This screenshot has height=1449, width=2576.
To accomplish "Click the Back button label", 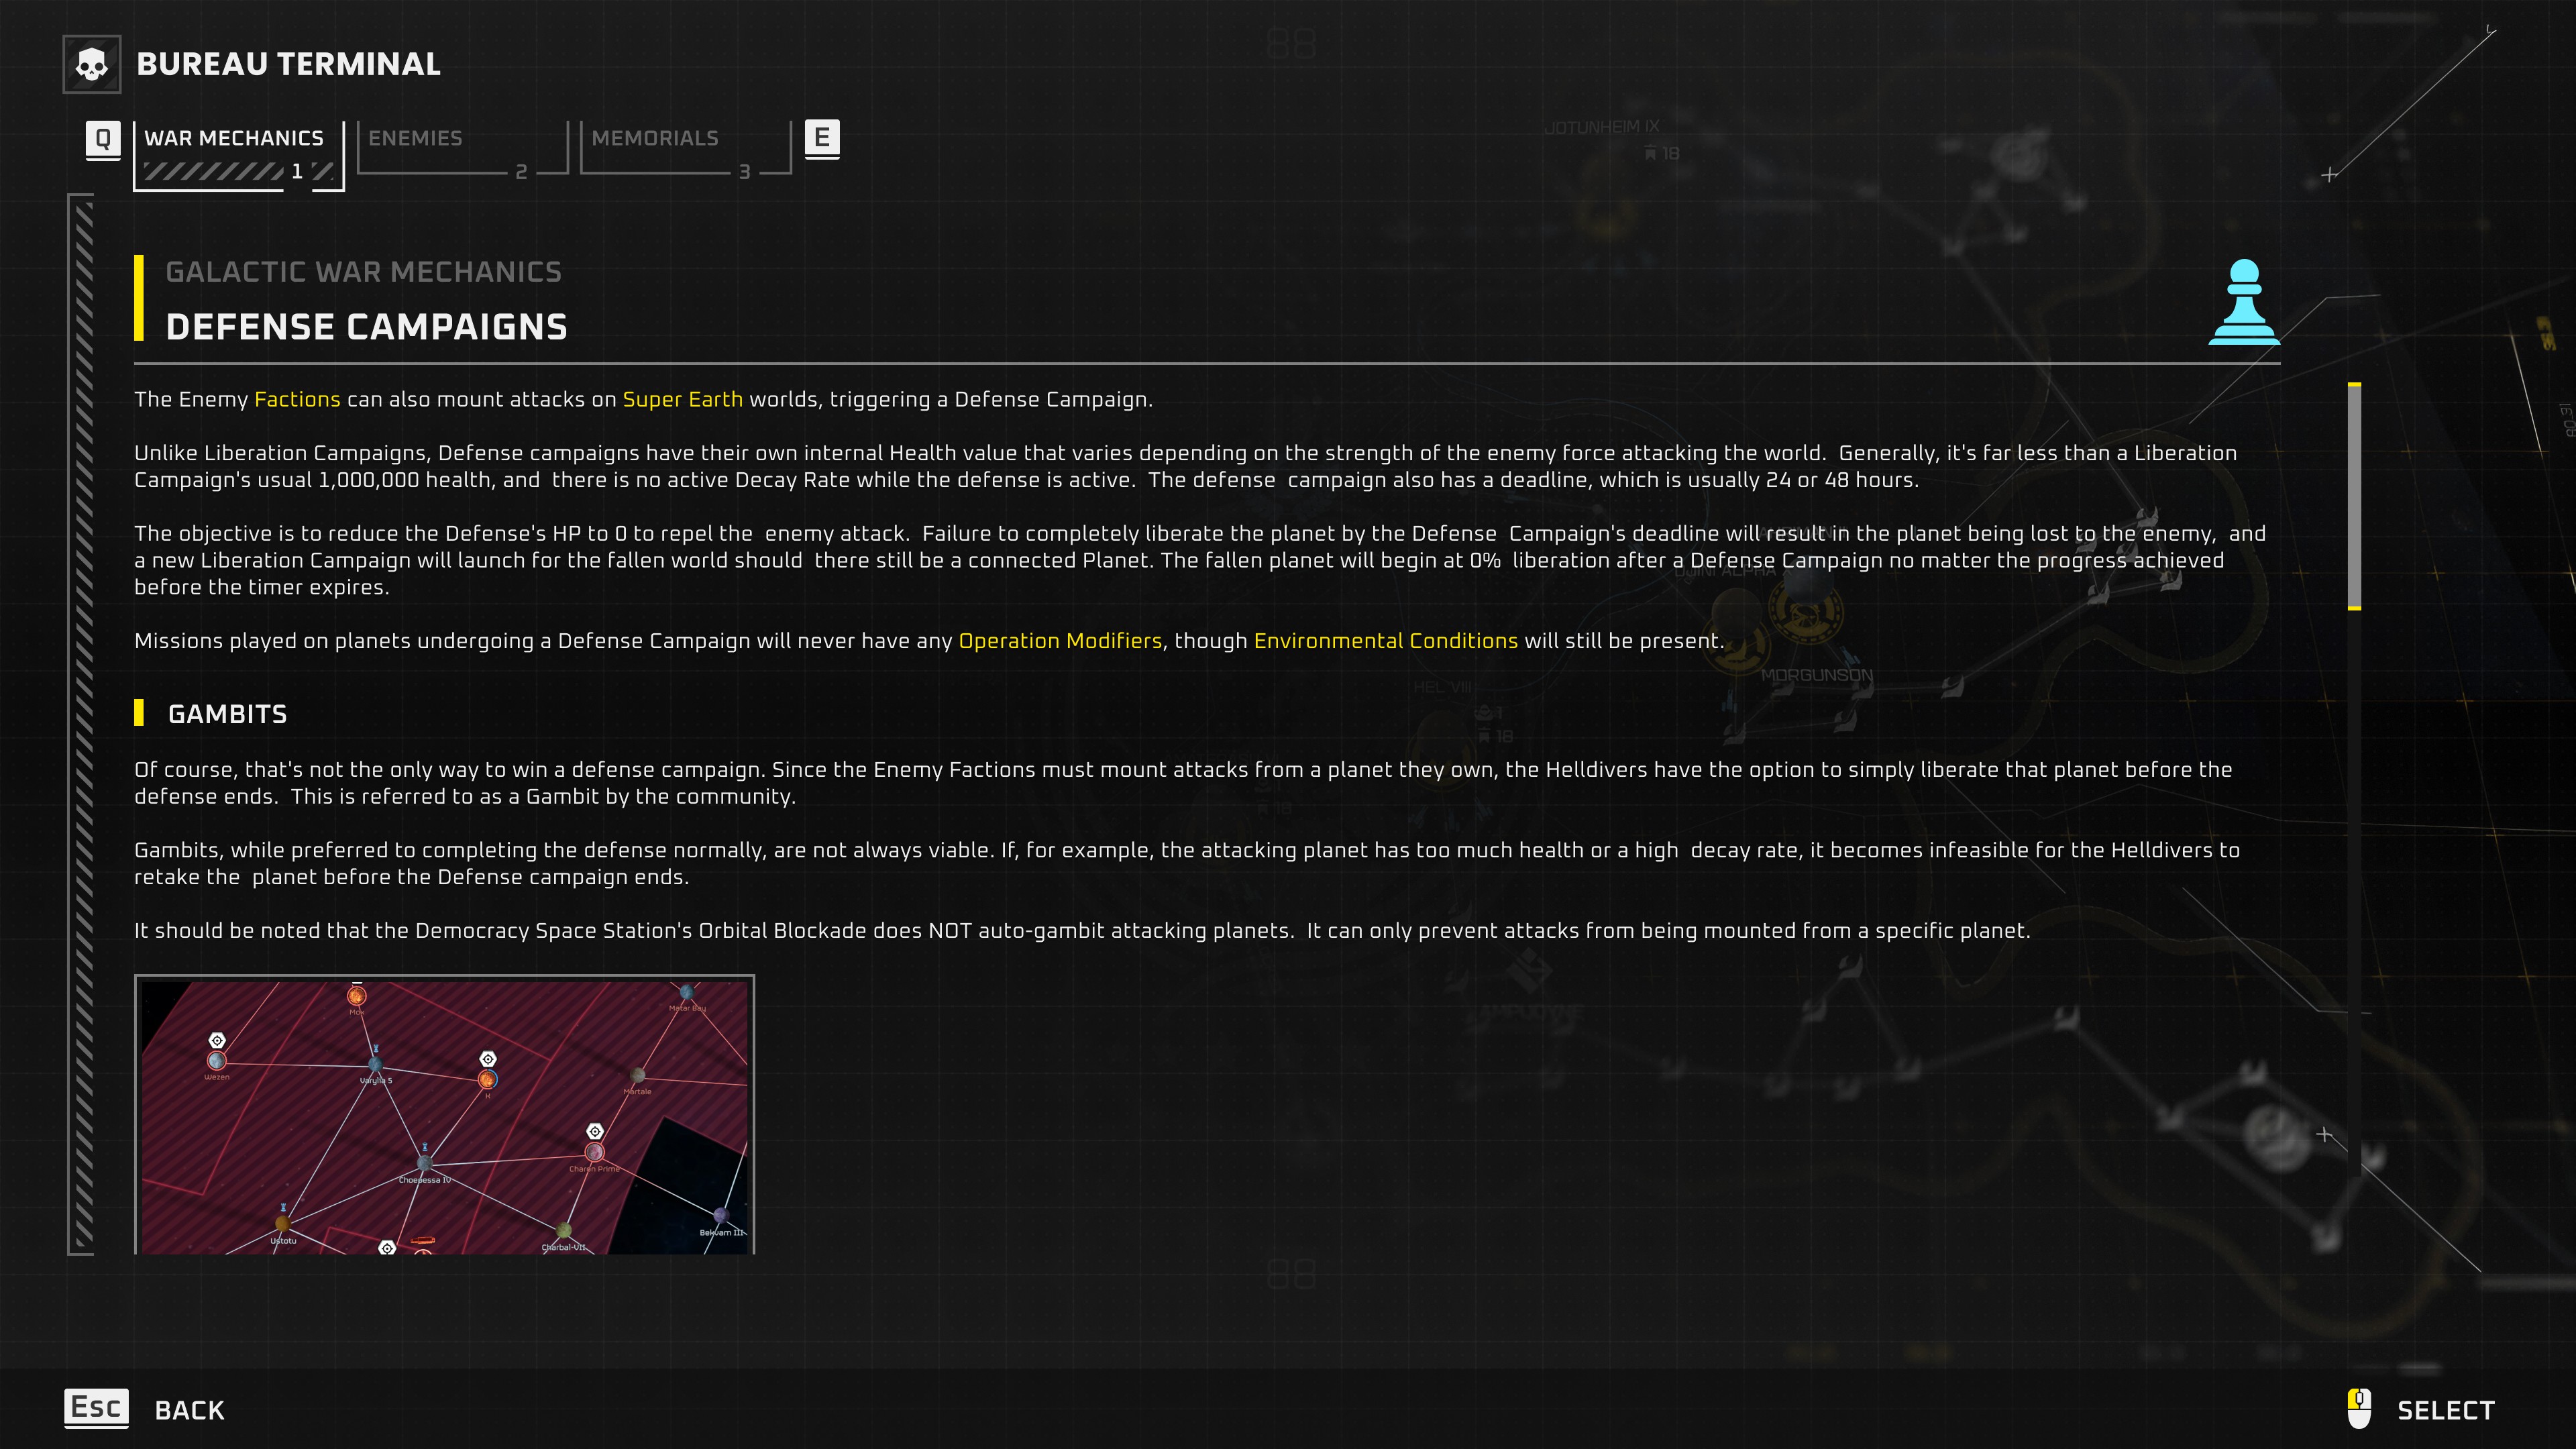I will click(x=189, y=1410).
